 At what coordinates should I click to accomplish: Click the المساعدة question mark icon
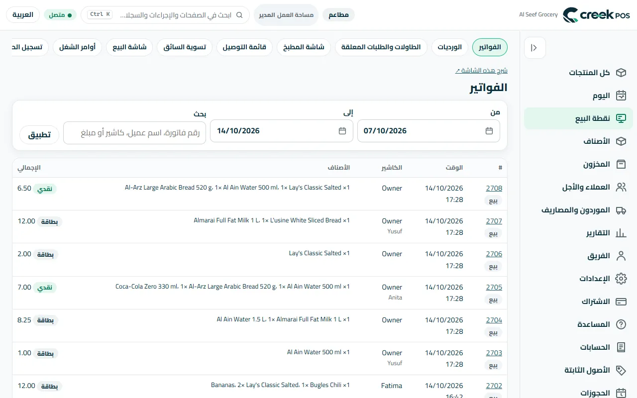pyautogui.click(x=621, y=324)
